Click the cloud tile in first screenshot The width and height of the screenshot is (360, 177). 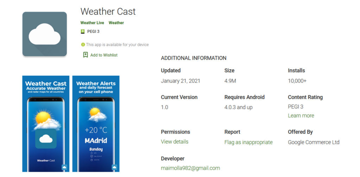[46, 138]
